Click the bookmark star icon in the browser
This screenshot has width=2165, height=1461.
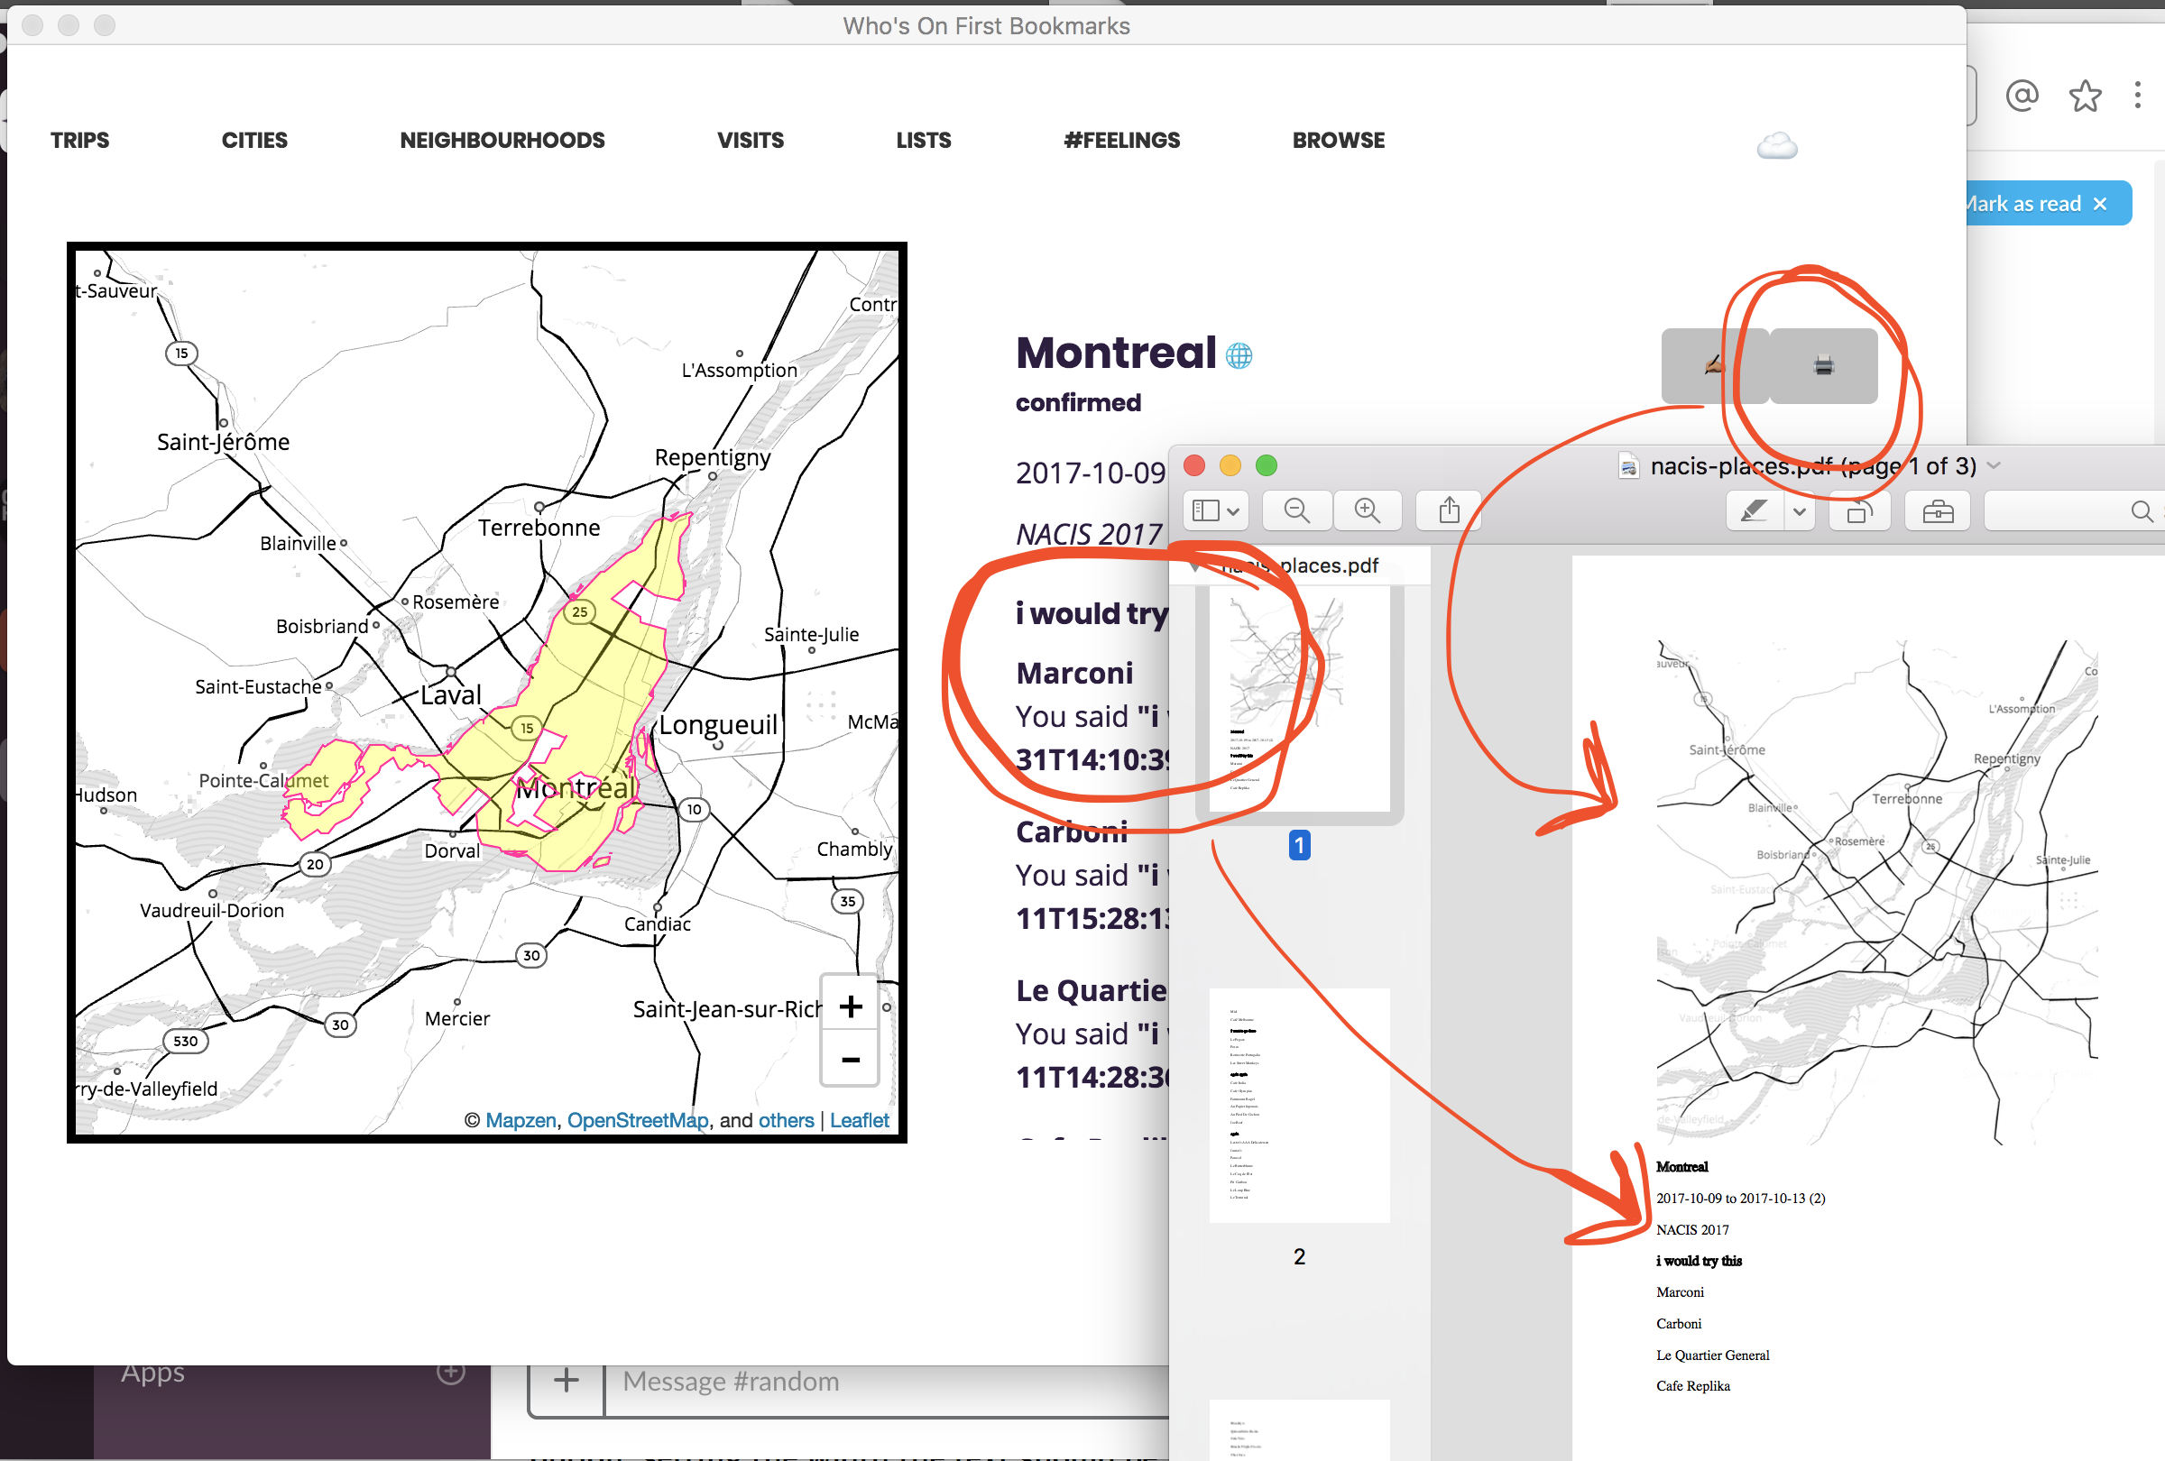pos(2085,95)
